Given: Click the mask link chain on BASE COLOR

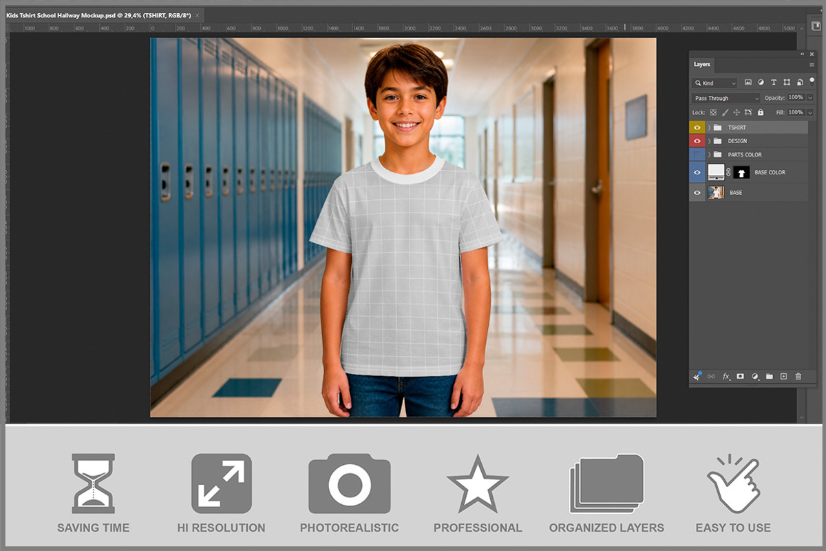Looking at the screenshot, I should [x=729, y=172].
